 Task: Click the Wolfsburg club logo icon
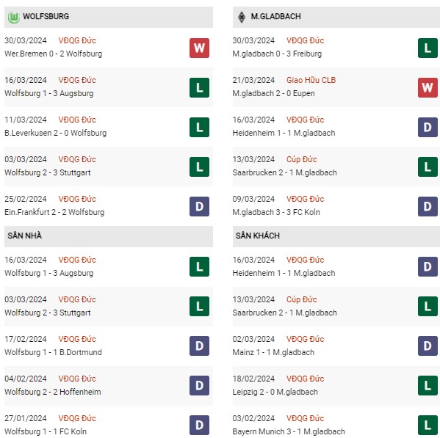pos(13,17)
